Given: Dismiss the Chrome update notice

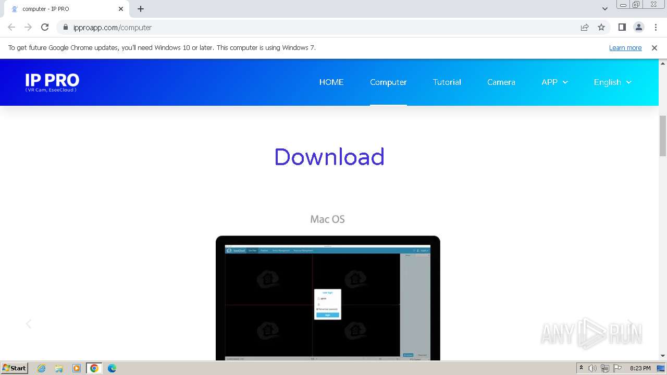Looking at the screenshot, I should click(654, 47).
